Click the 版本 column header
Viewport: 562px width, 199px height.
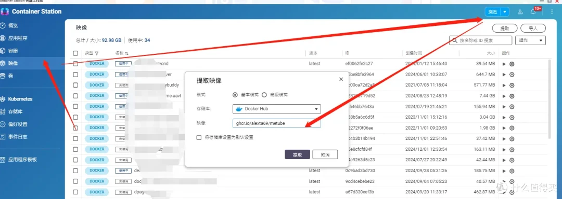click(313, 53)
